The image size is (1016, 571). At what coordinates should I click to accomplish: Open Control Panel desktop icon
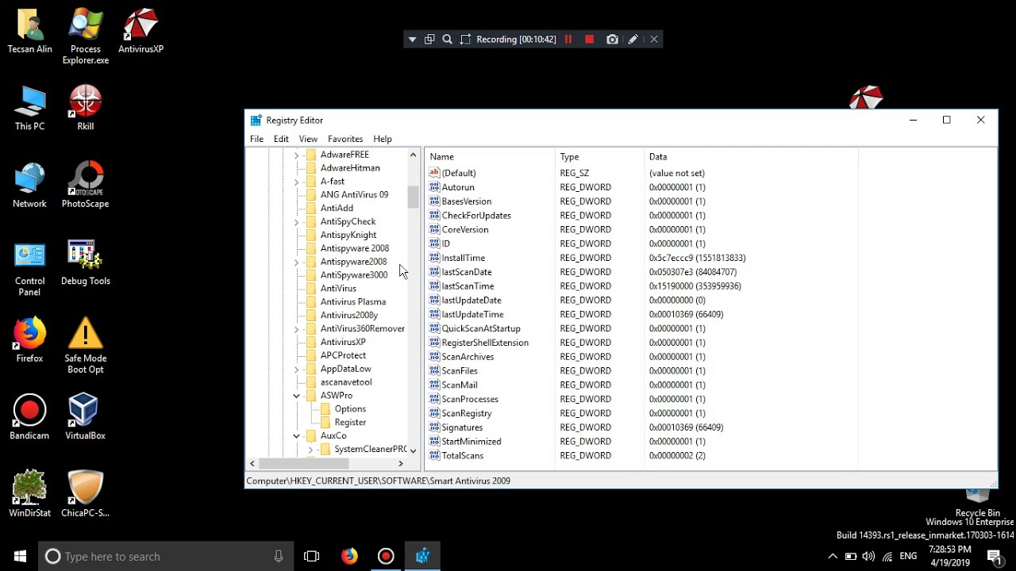[29, 269]
